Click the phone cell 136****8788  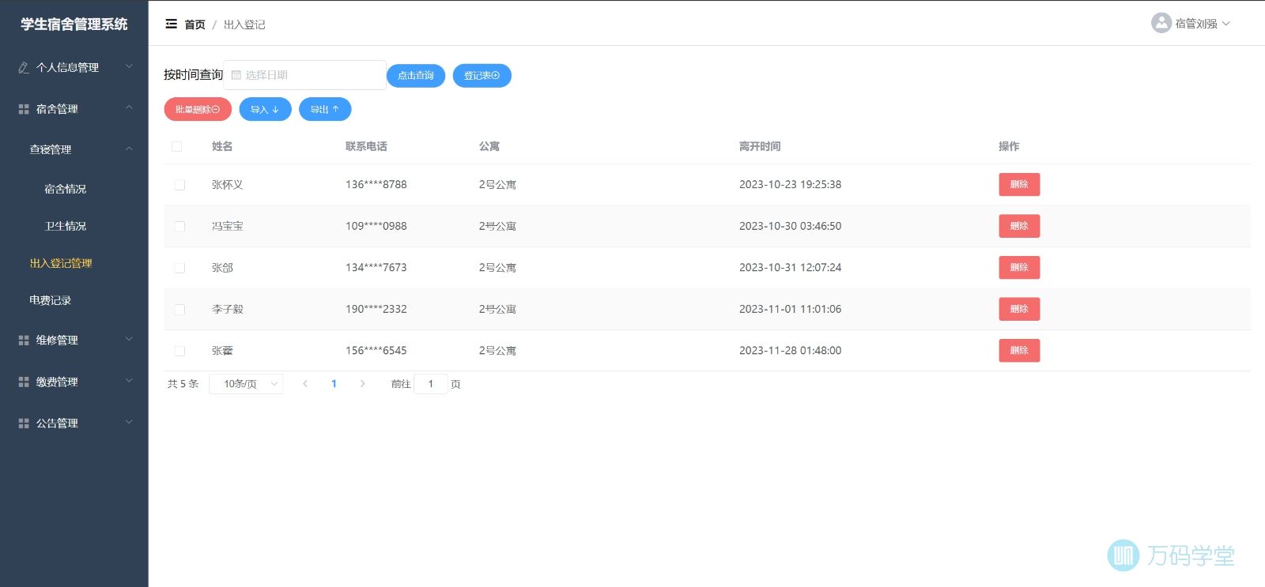(376, 185)
